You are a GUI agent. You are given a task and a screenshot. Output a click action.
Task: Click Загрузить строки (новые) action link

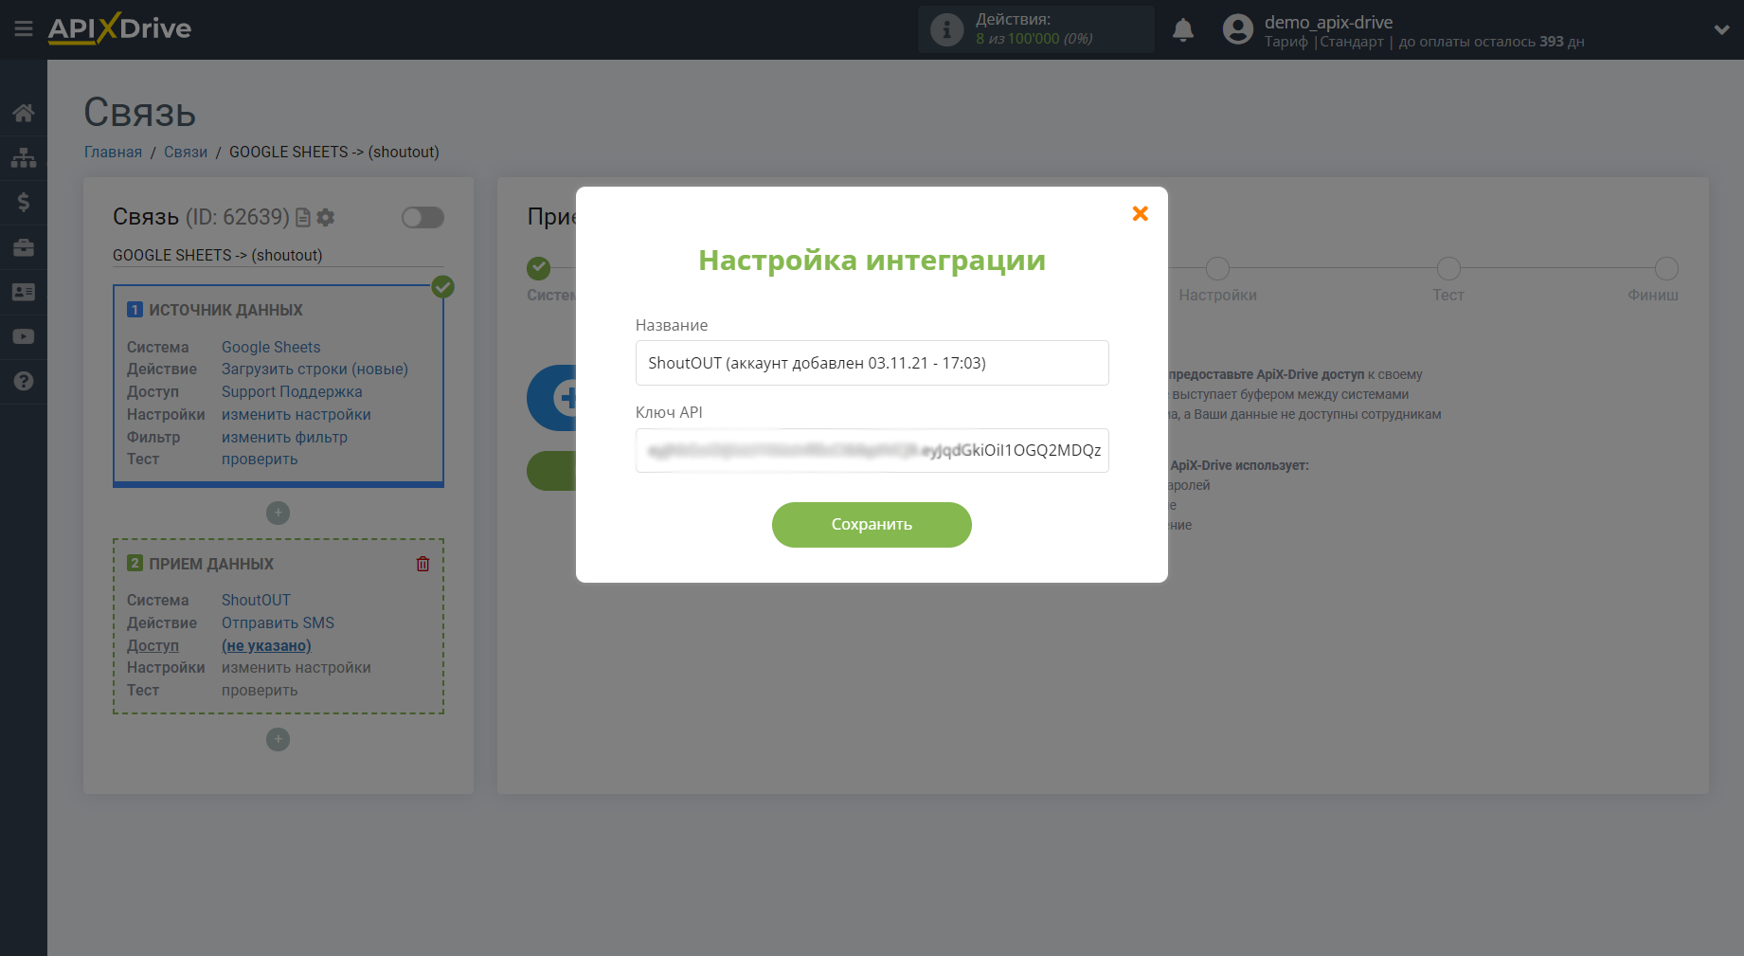(315, 370)
